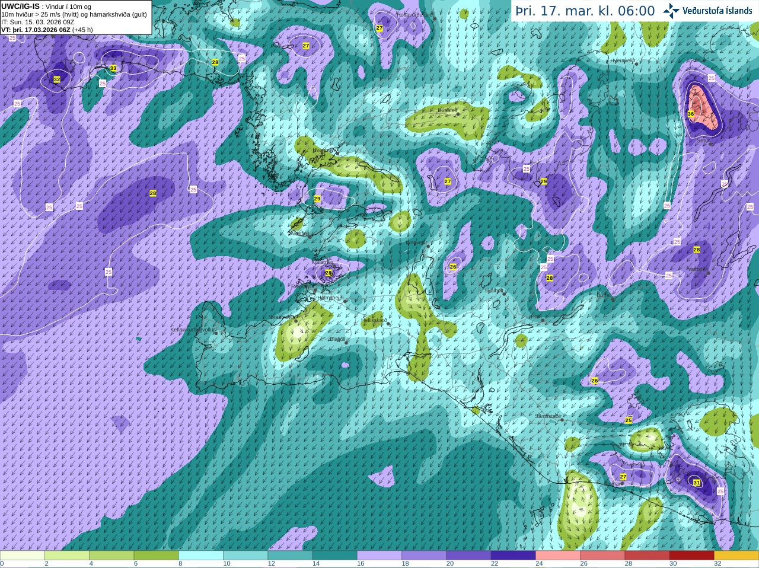Screen dimensions: 759x568
Task: Pick the 20–22 m/s violet swatch
Action: click(x=468, y=556)
